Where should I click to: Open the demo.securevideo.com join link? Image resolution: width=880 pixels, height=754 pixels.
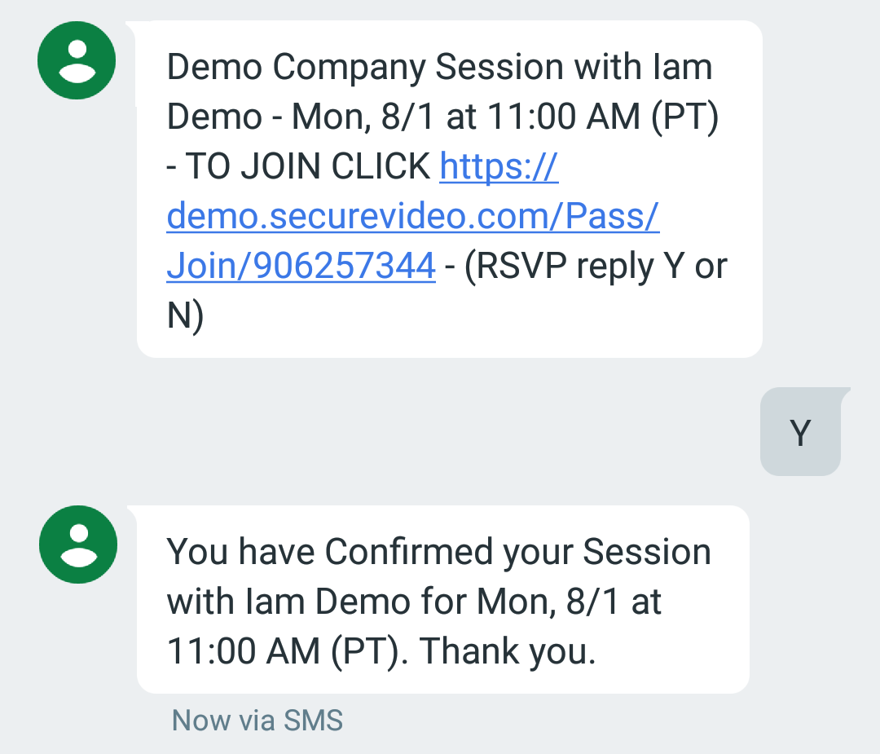coord(412,217)
